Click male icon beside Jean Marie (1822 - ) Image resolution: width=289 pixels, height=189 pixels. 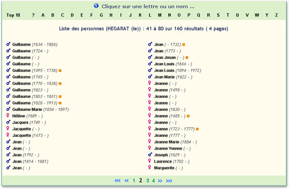click(x=150, y=77)
